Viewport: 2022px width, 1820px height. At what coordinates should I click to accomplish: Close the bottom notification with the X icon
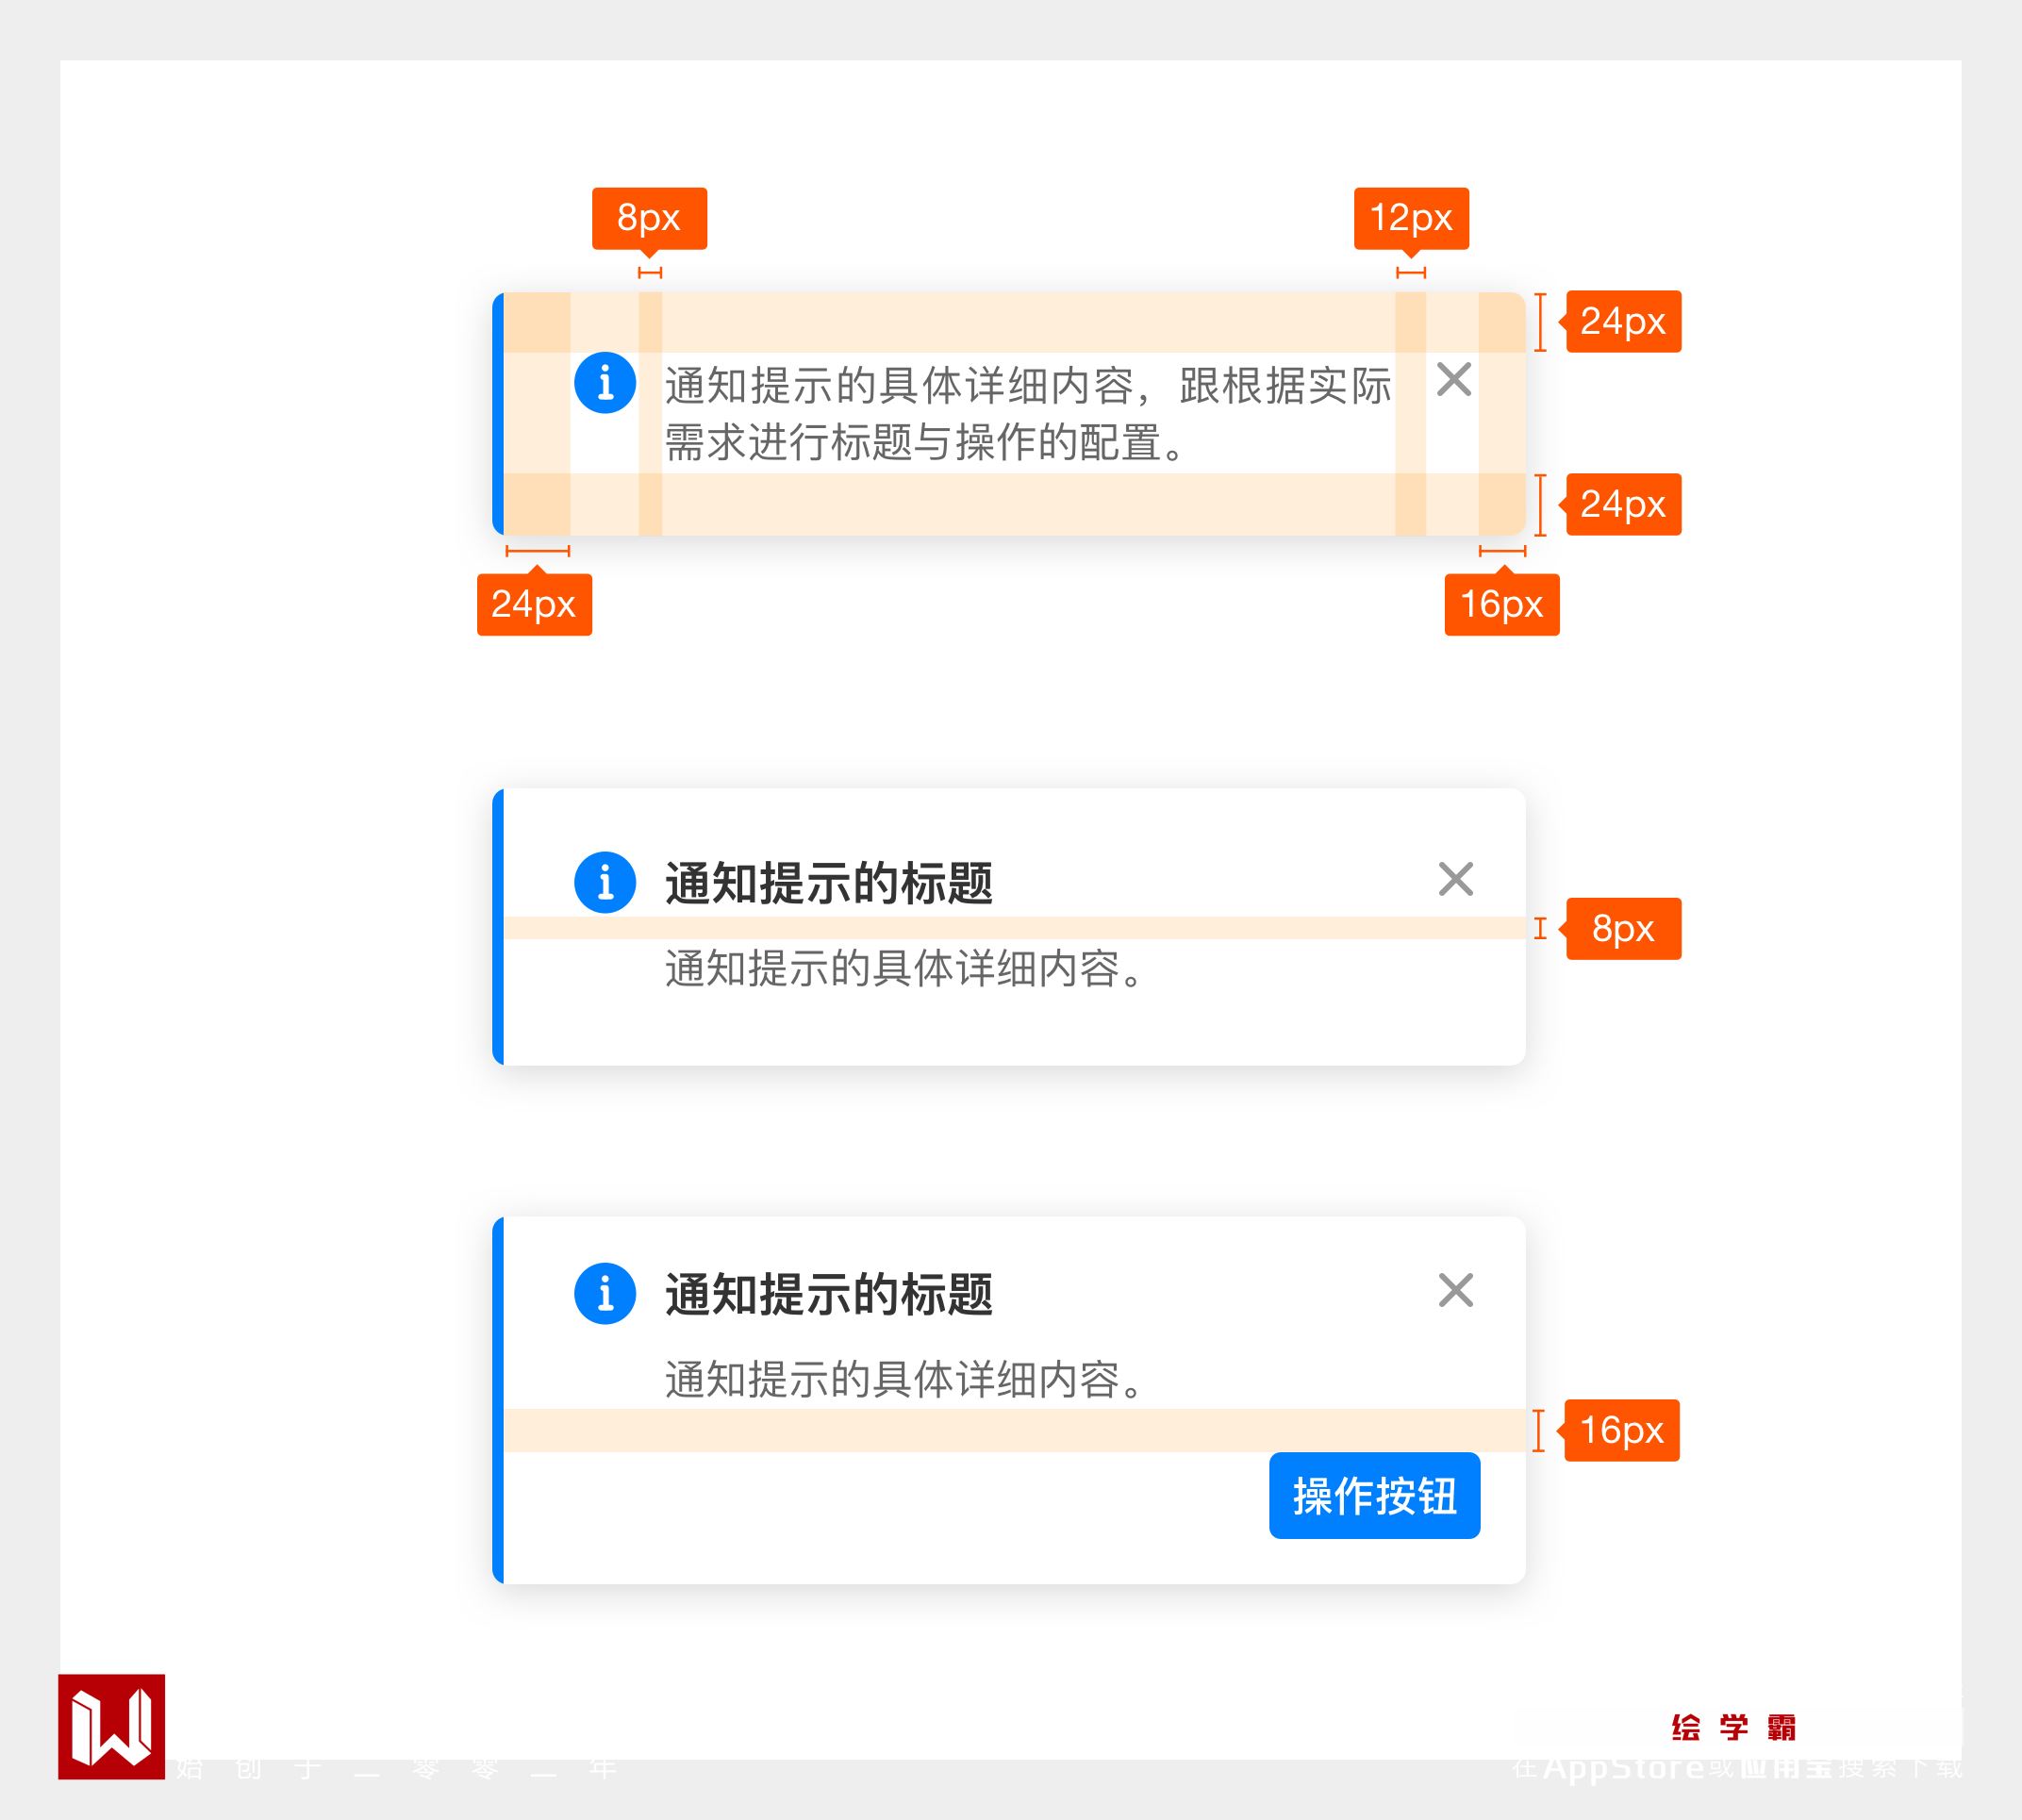pos(1455,1290)
